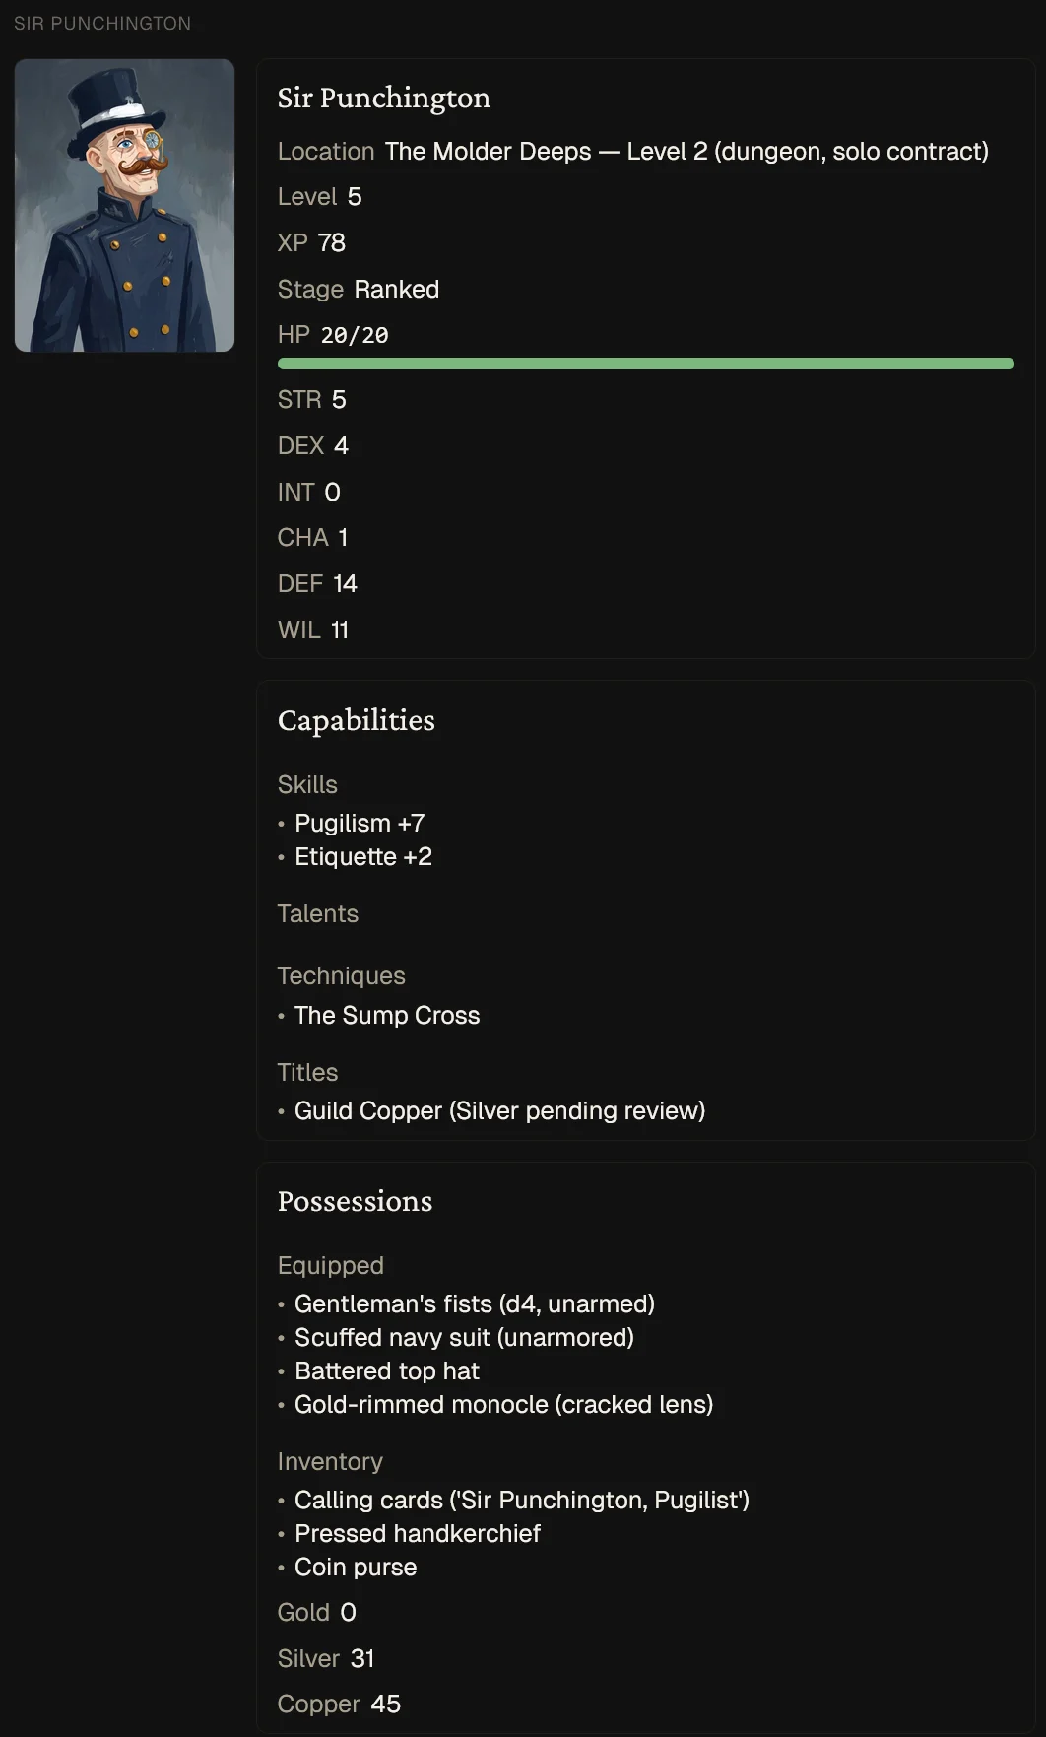This screenshot has height=1737, width=1046.
Task: Click the green HP progress bar
Action: (645, 364)
